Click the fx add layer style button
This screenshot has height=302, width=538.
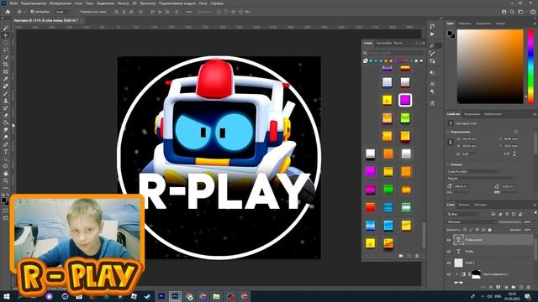(491, 287)
